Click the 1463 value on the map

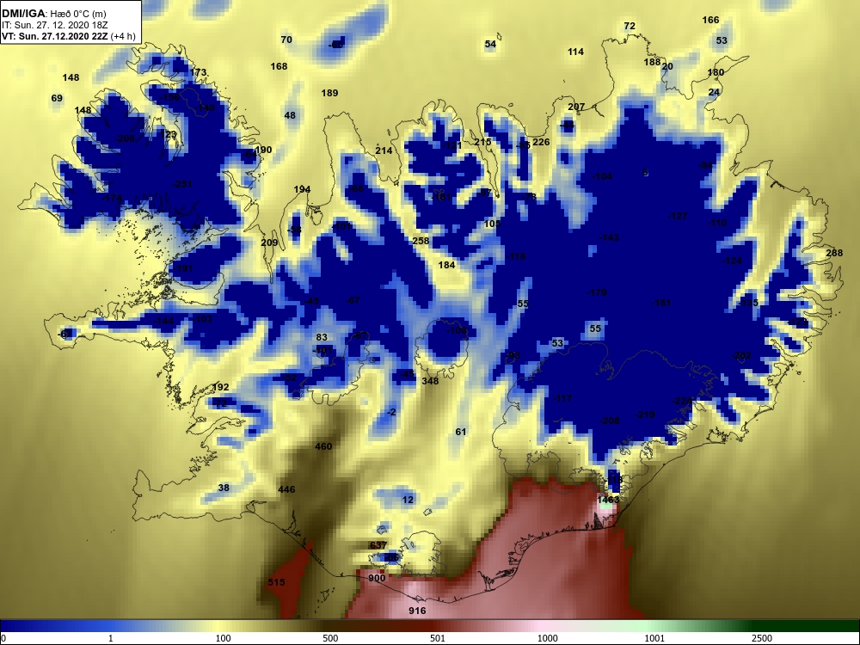click(608, 500)
